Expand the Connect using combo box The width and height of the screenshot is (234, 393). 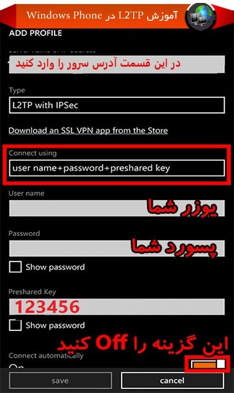[117, 168]
